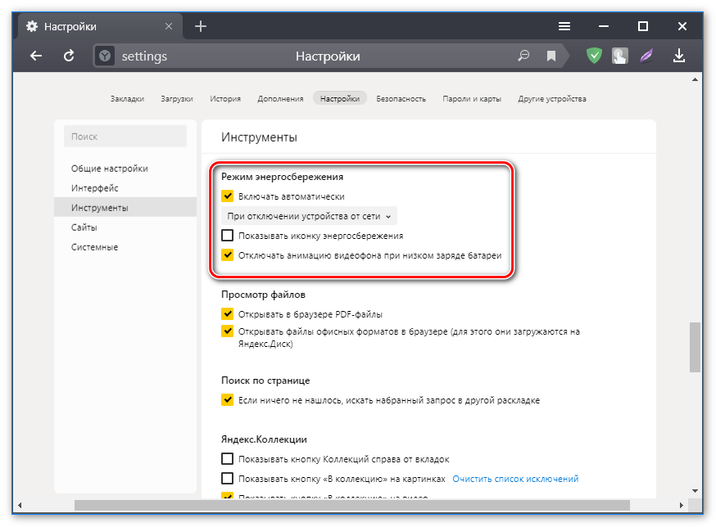Open the Безопасность tab
The image size is (716, 527).
pos(401,99)
